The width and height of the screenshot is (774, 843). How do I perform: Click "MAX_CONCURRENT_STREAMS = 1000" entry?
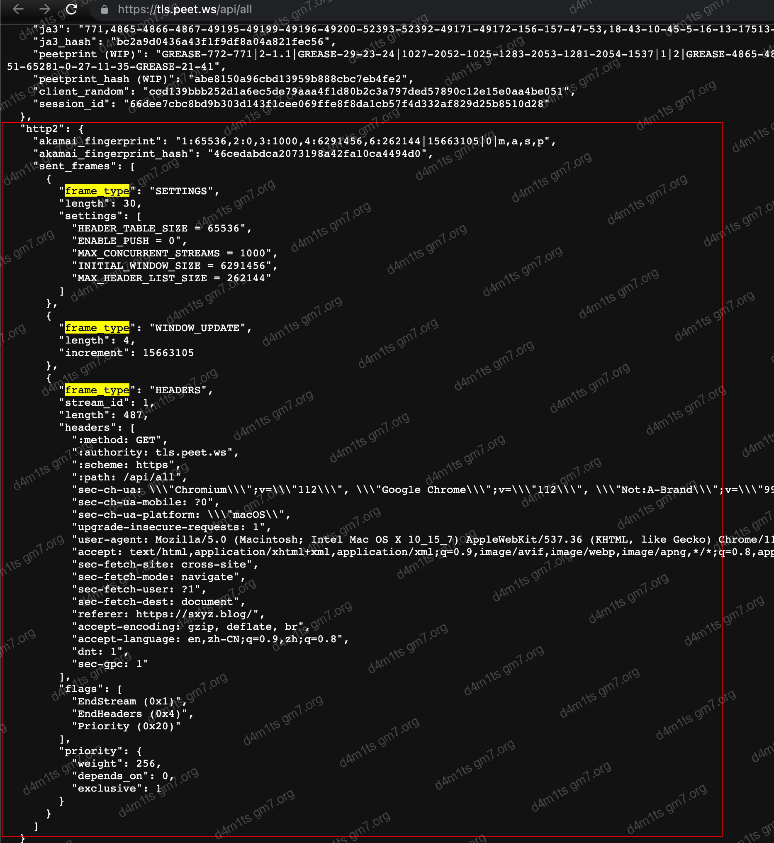coord(175,253)
